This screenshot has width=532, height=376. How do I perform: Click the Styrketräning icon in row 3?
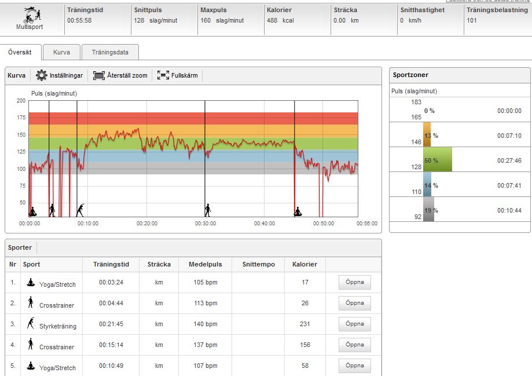pos(31,324)
